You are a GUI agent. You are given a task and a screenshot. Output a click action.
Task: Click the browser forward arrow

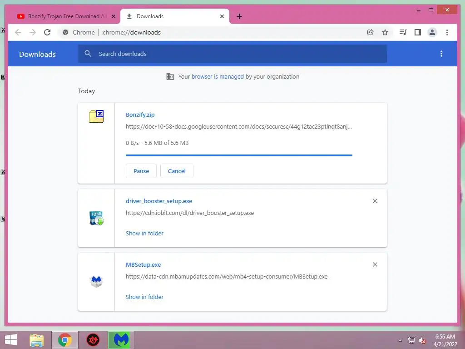point(33,32)
